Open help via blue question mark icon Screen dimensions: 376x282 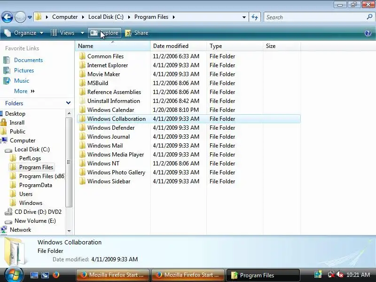pyautogui.click(x=368, y=33)
